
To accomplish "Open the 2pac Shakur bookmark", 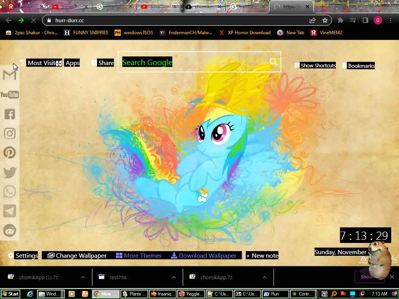I will pyautogui.click(x=32, y=33).
